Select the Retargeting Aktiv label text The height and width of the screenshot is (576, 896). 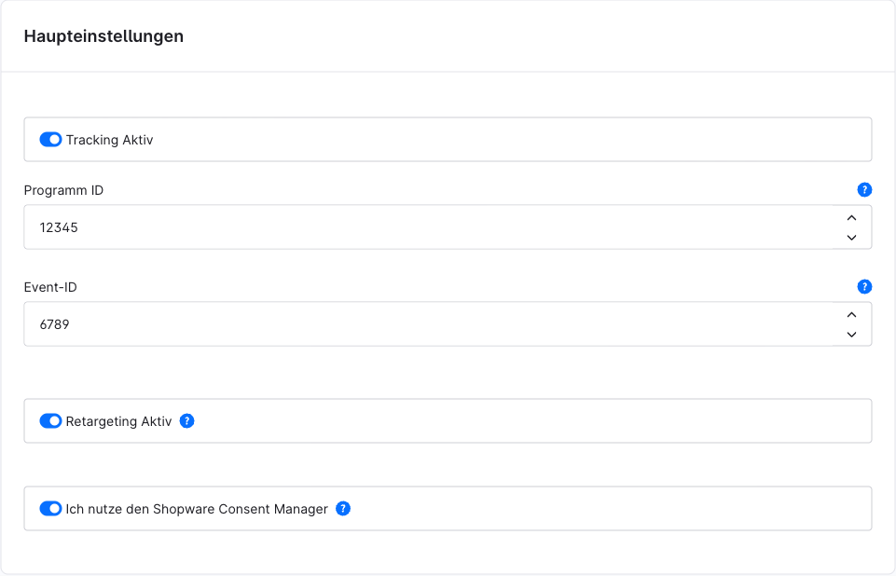coord(118,421)
